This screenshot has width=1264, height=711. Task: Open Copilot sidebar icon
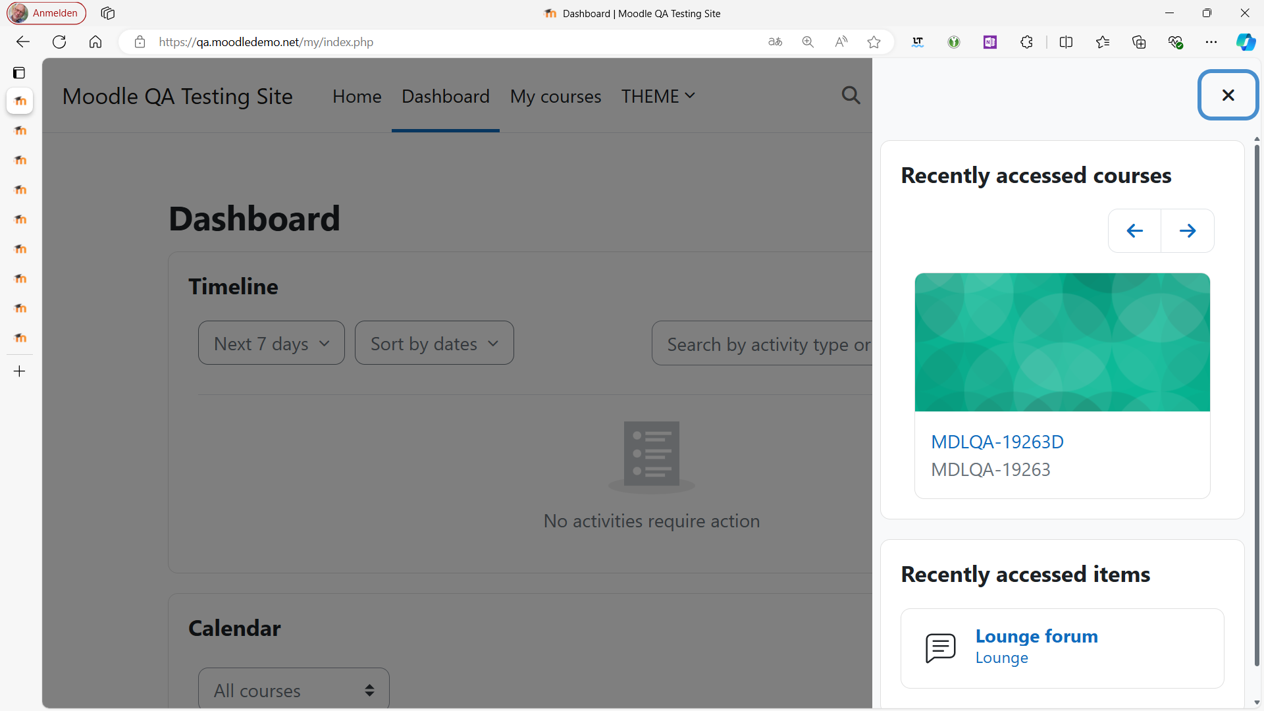pyautogui.click(x=1246, y=42)
